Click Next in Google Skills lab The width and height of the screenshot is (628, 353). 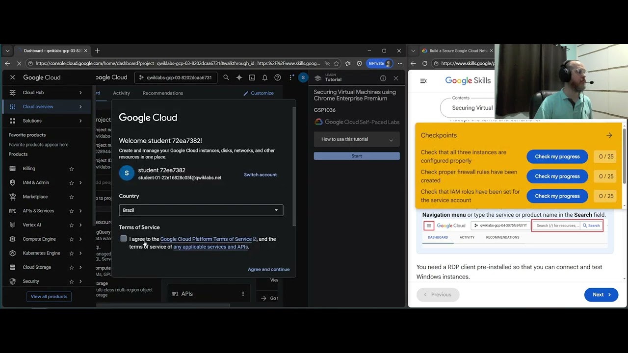[601, 295]
